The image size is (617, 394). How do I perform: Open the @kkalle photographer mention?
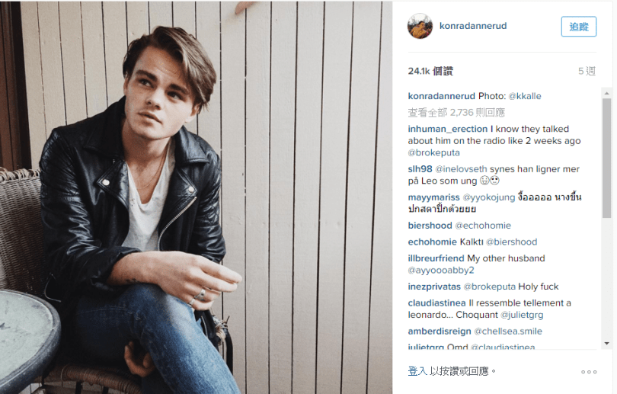[x=525, y=96]
